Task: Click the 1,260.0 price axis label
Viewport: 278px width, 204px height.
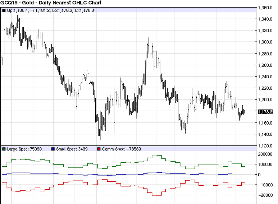Action: [265, 65]
